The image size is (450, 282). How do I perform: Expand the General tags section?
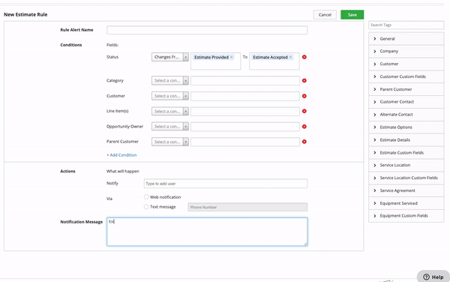[x=406, y=38]
